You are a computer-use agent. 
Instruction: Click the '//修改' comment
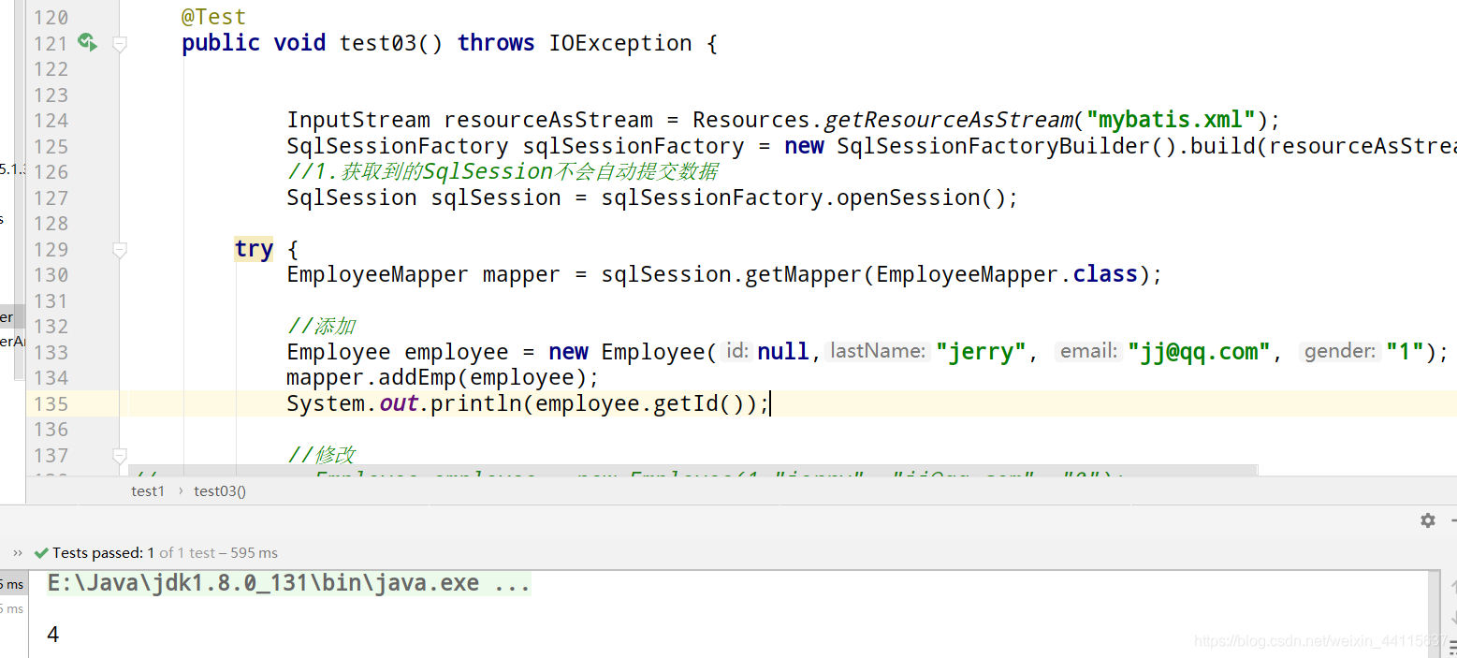click(321, 456)
